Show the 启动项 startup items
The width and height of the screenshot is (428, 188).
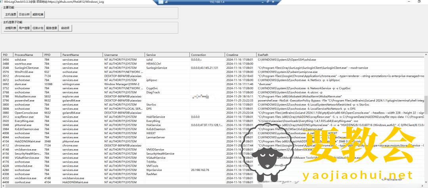[65, 28]
